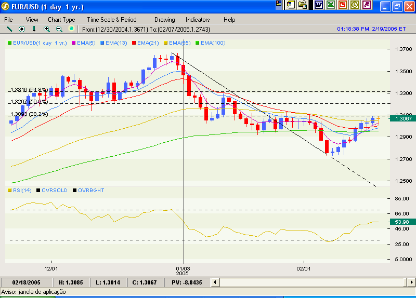
Task: Click the From/To trend line coordinates text
Action: 146,30
